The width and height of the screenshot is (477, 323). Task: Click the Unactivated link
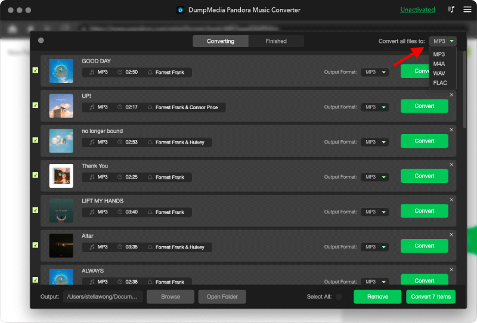click(x=417, y=10)
